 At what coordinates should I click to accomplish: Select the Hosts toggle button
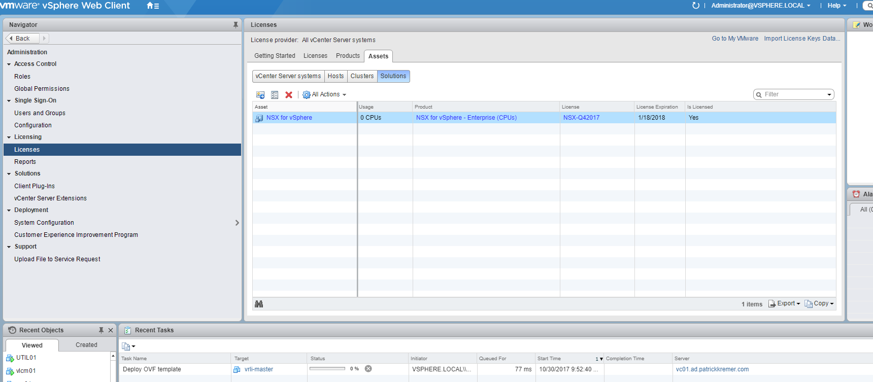pyautogui.click(x=335, y=76)
